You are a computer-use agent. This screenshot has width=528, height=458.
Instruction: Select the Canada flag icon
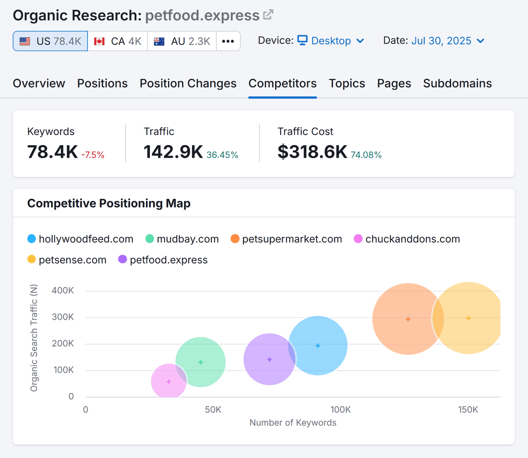99,41
